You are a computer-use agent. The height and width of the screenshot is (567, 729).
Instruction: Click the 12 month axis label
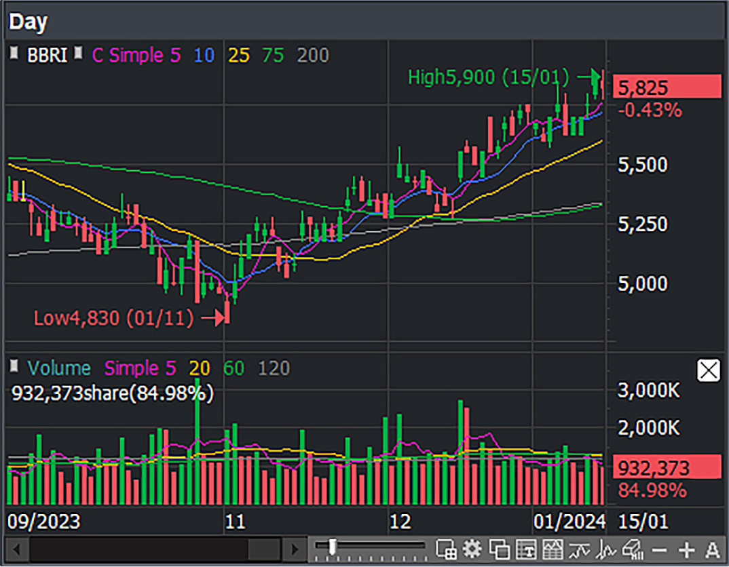coord(400,522)
